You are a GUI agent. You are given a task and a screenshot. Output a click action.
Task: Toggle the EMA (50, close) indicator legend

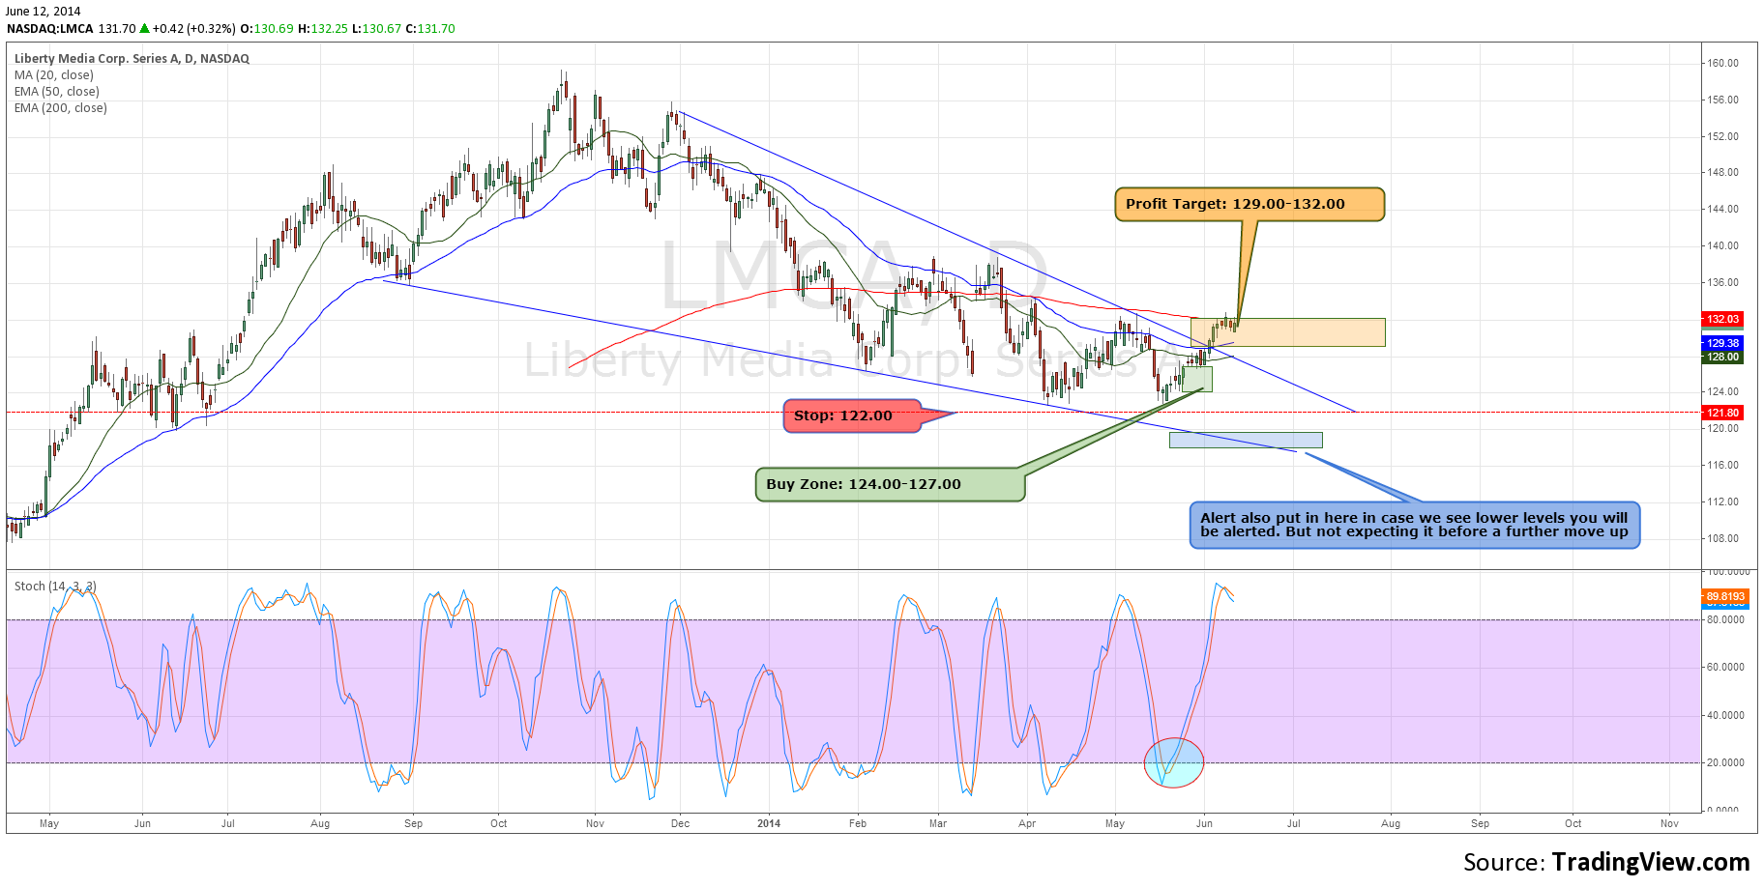(57, 92)
